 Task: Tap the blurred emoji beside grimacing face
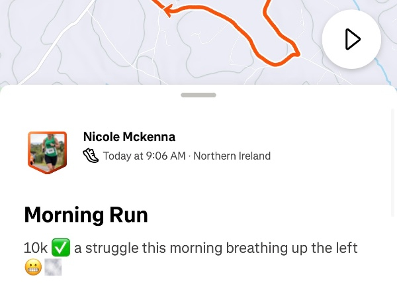pos(53,267)
